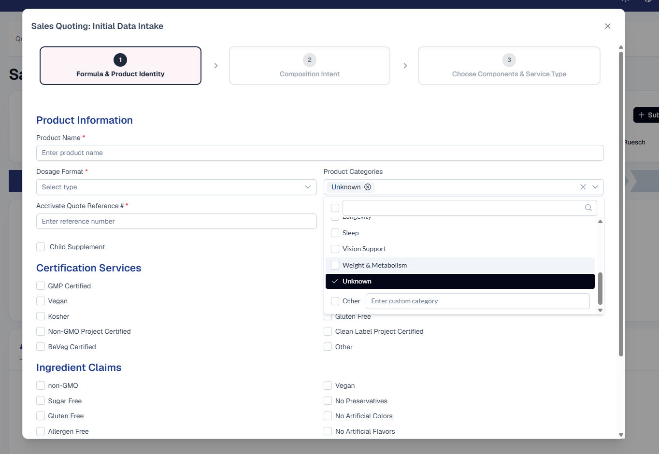Click the Acctivate Quote Reference field

pos(176,221)
